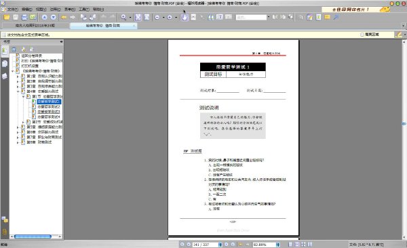Click the blue pin icon in toolbar
407x248 pixels.
pos(336,18)
